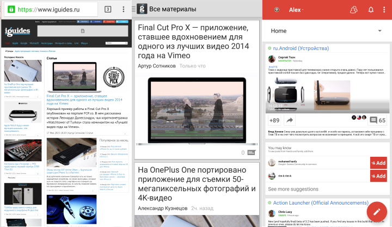The width and height of the screenshot is (392, 227).
Task: Expand the Home stream dropdown
Action: [327, 30]
